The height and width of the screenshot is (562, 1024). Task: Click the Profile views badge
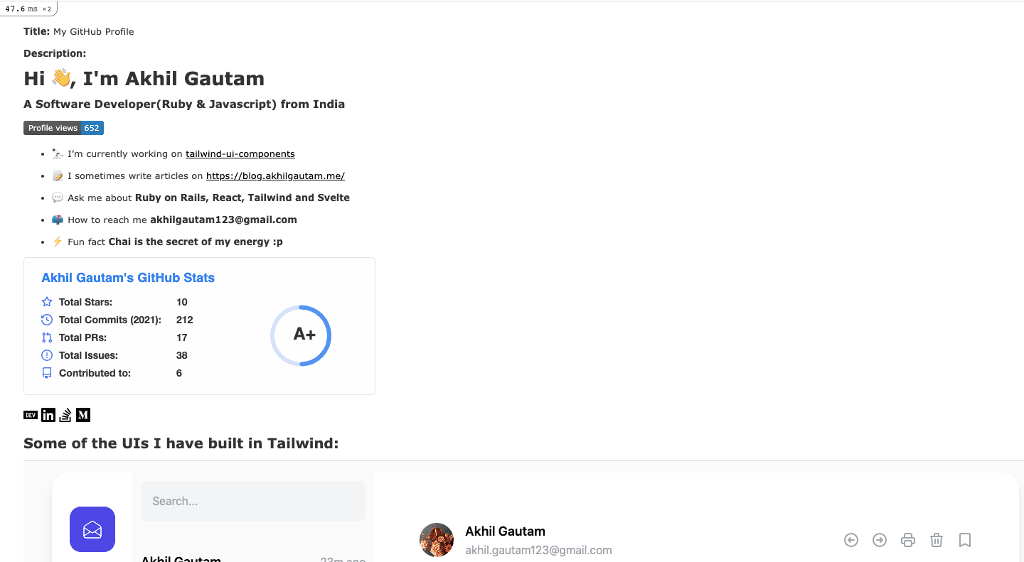63,128
